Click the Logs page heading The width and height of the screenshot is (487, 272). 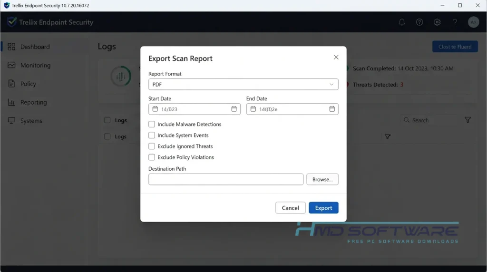coord(107,47)
